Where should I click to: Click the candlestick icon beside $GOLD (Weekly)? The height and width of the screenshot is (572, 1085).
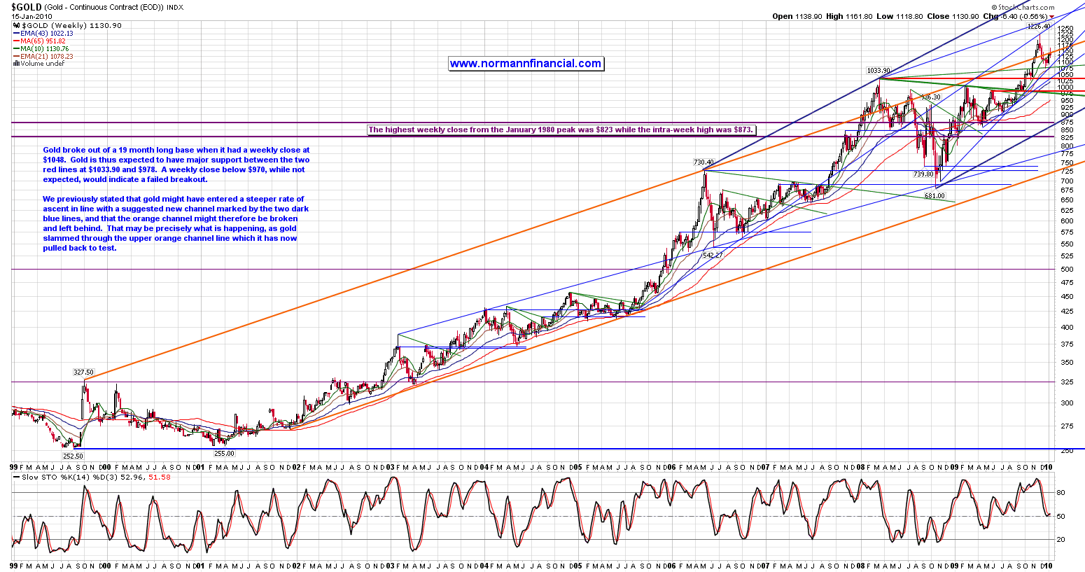(17, 26)
